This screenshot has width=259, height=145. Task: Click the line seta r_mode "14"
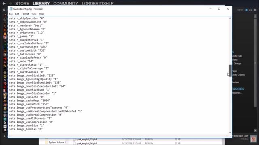coord(21,61)
